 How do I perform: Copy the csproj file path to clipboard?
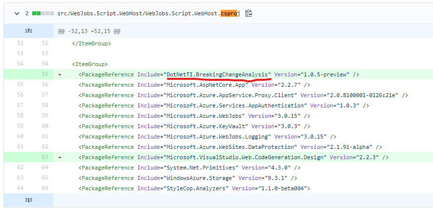coord(248,13)
